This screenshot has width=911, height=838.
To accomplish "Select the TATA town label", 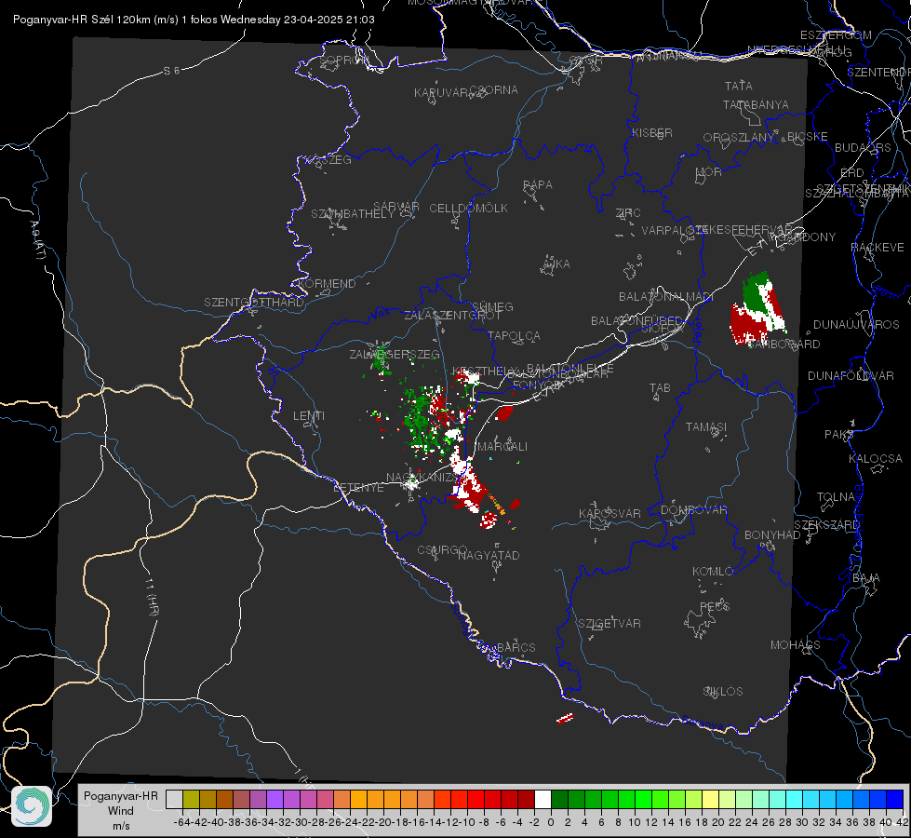I will (739, 86).
